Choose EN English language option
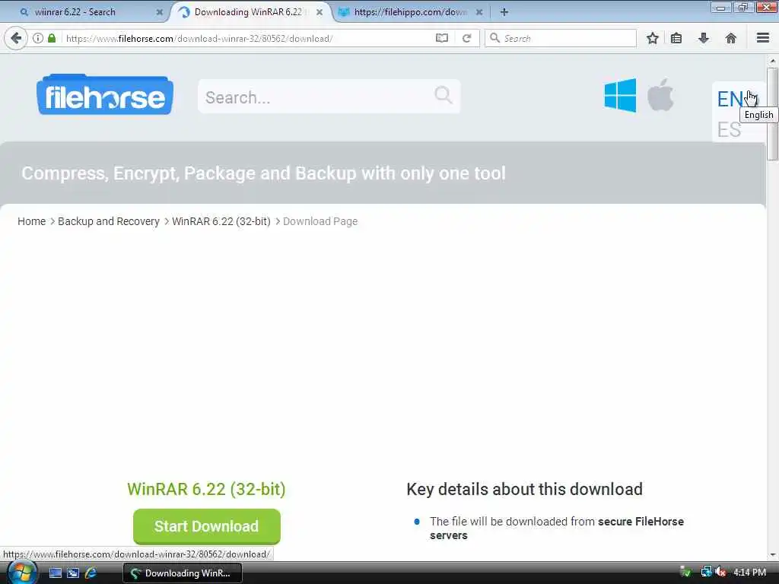779x584 pixels. click(730, 99)
